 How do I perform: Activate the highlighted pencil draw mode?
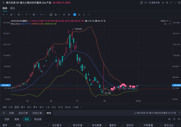coord(51,15)
